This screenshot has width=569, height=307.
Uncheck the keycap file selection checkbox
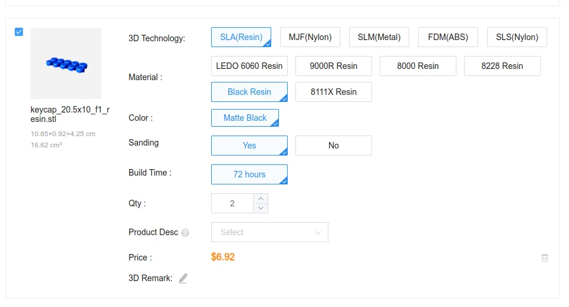tap(19, 32)
